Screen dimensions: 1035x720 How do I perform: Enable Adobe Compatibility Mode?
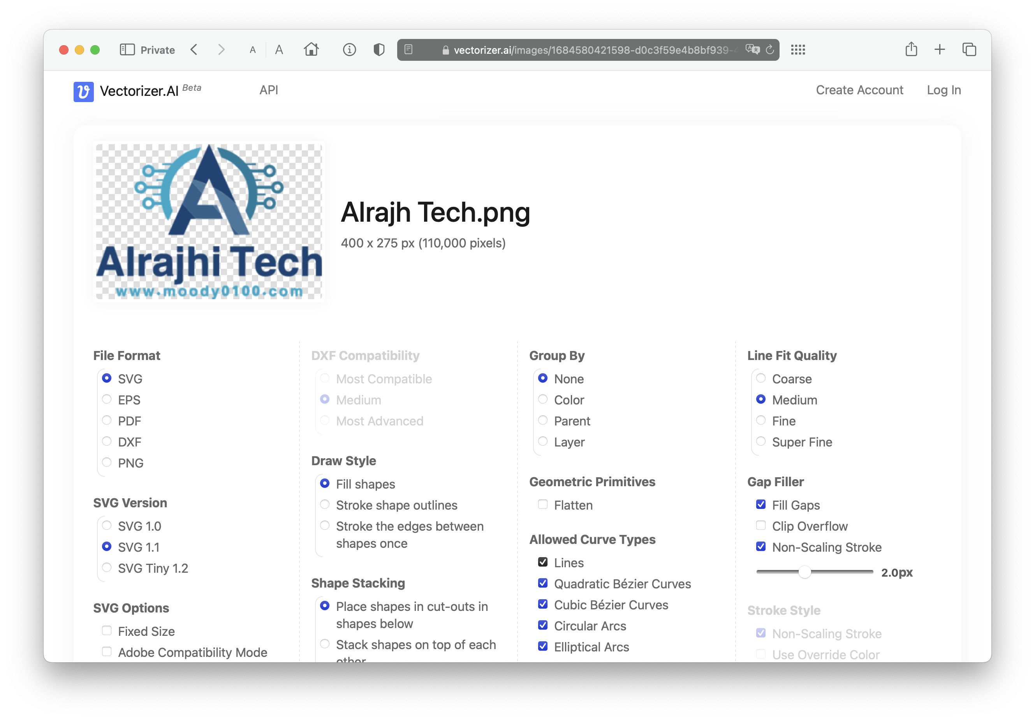click(107, 651)
